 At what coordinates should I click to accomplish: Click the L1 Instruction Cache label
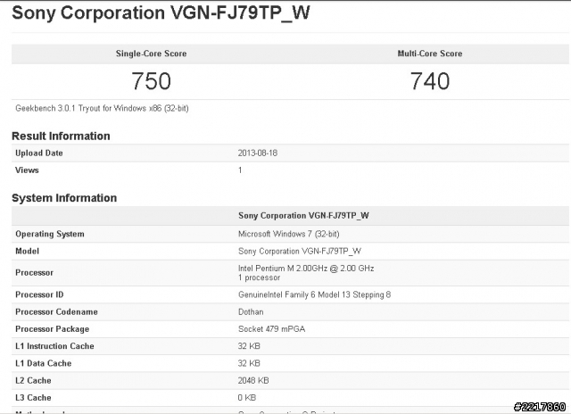click(x=54, y=346)
